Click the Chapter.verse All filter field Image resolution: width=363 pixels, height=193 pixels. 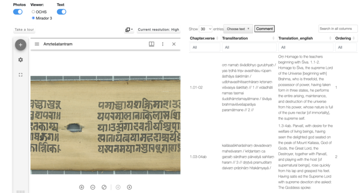[205, 47]
